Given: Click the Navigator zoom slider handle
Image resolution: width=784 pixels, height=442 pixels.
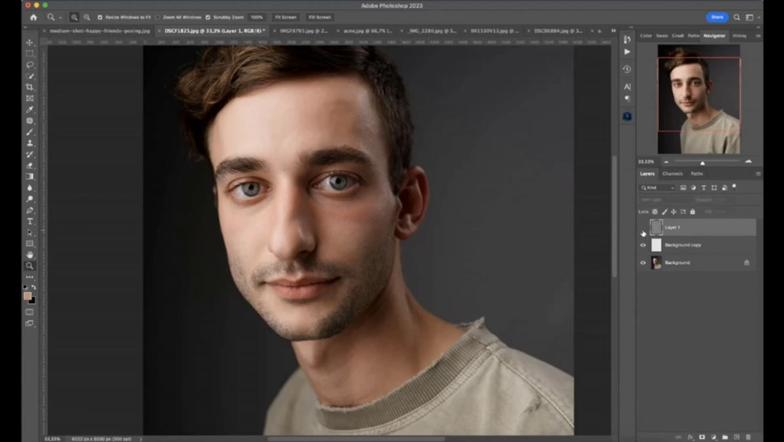Looking at the screenshot, I should (x=702, y=162).
